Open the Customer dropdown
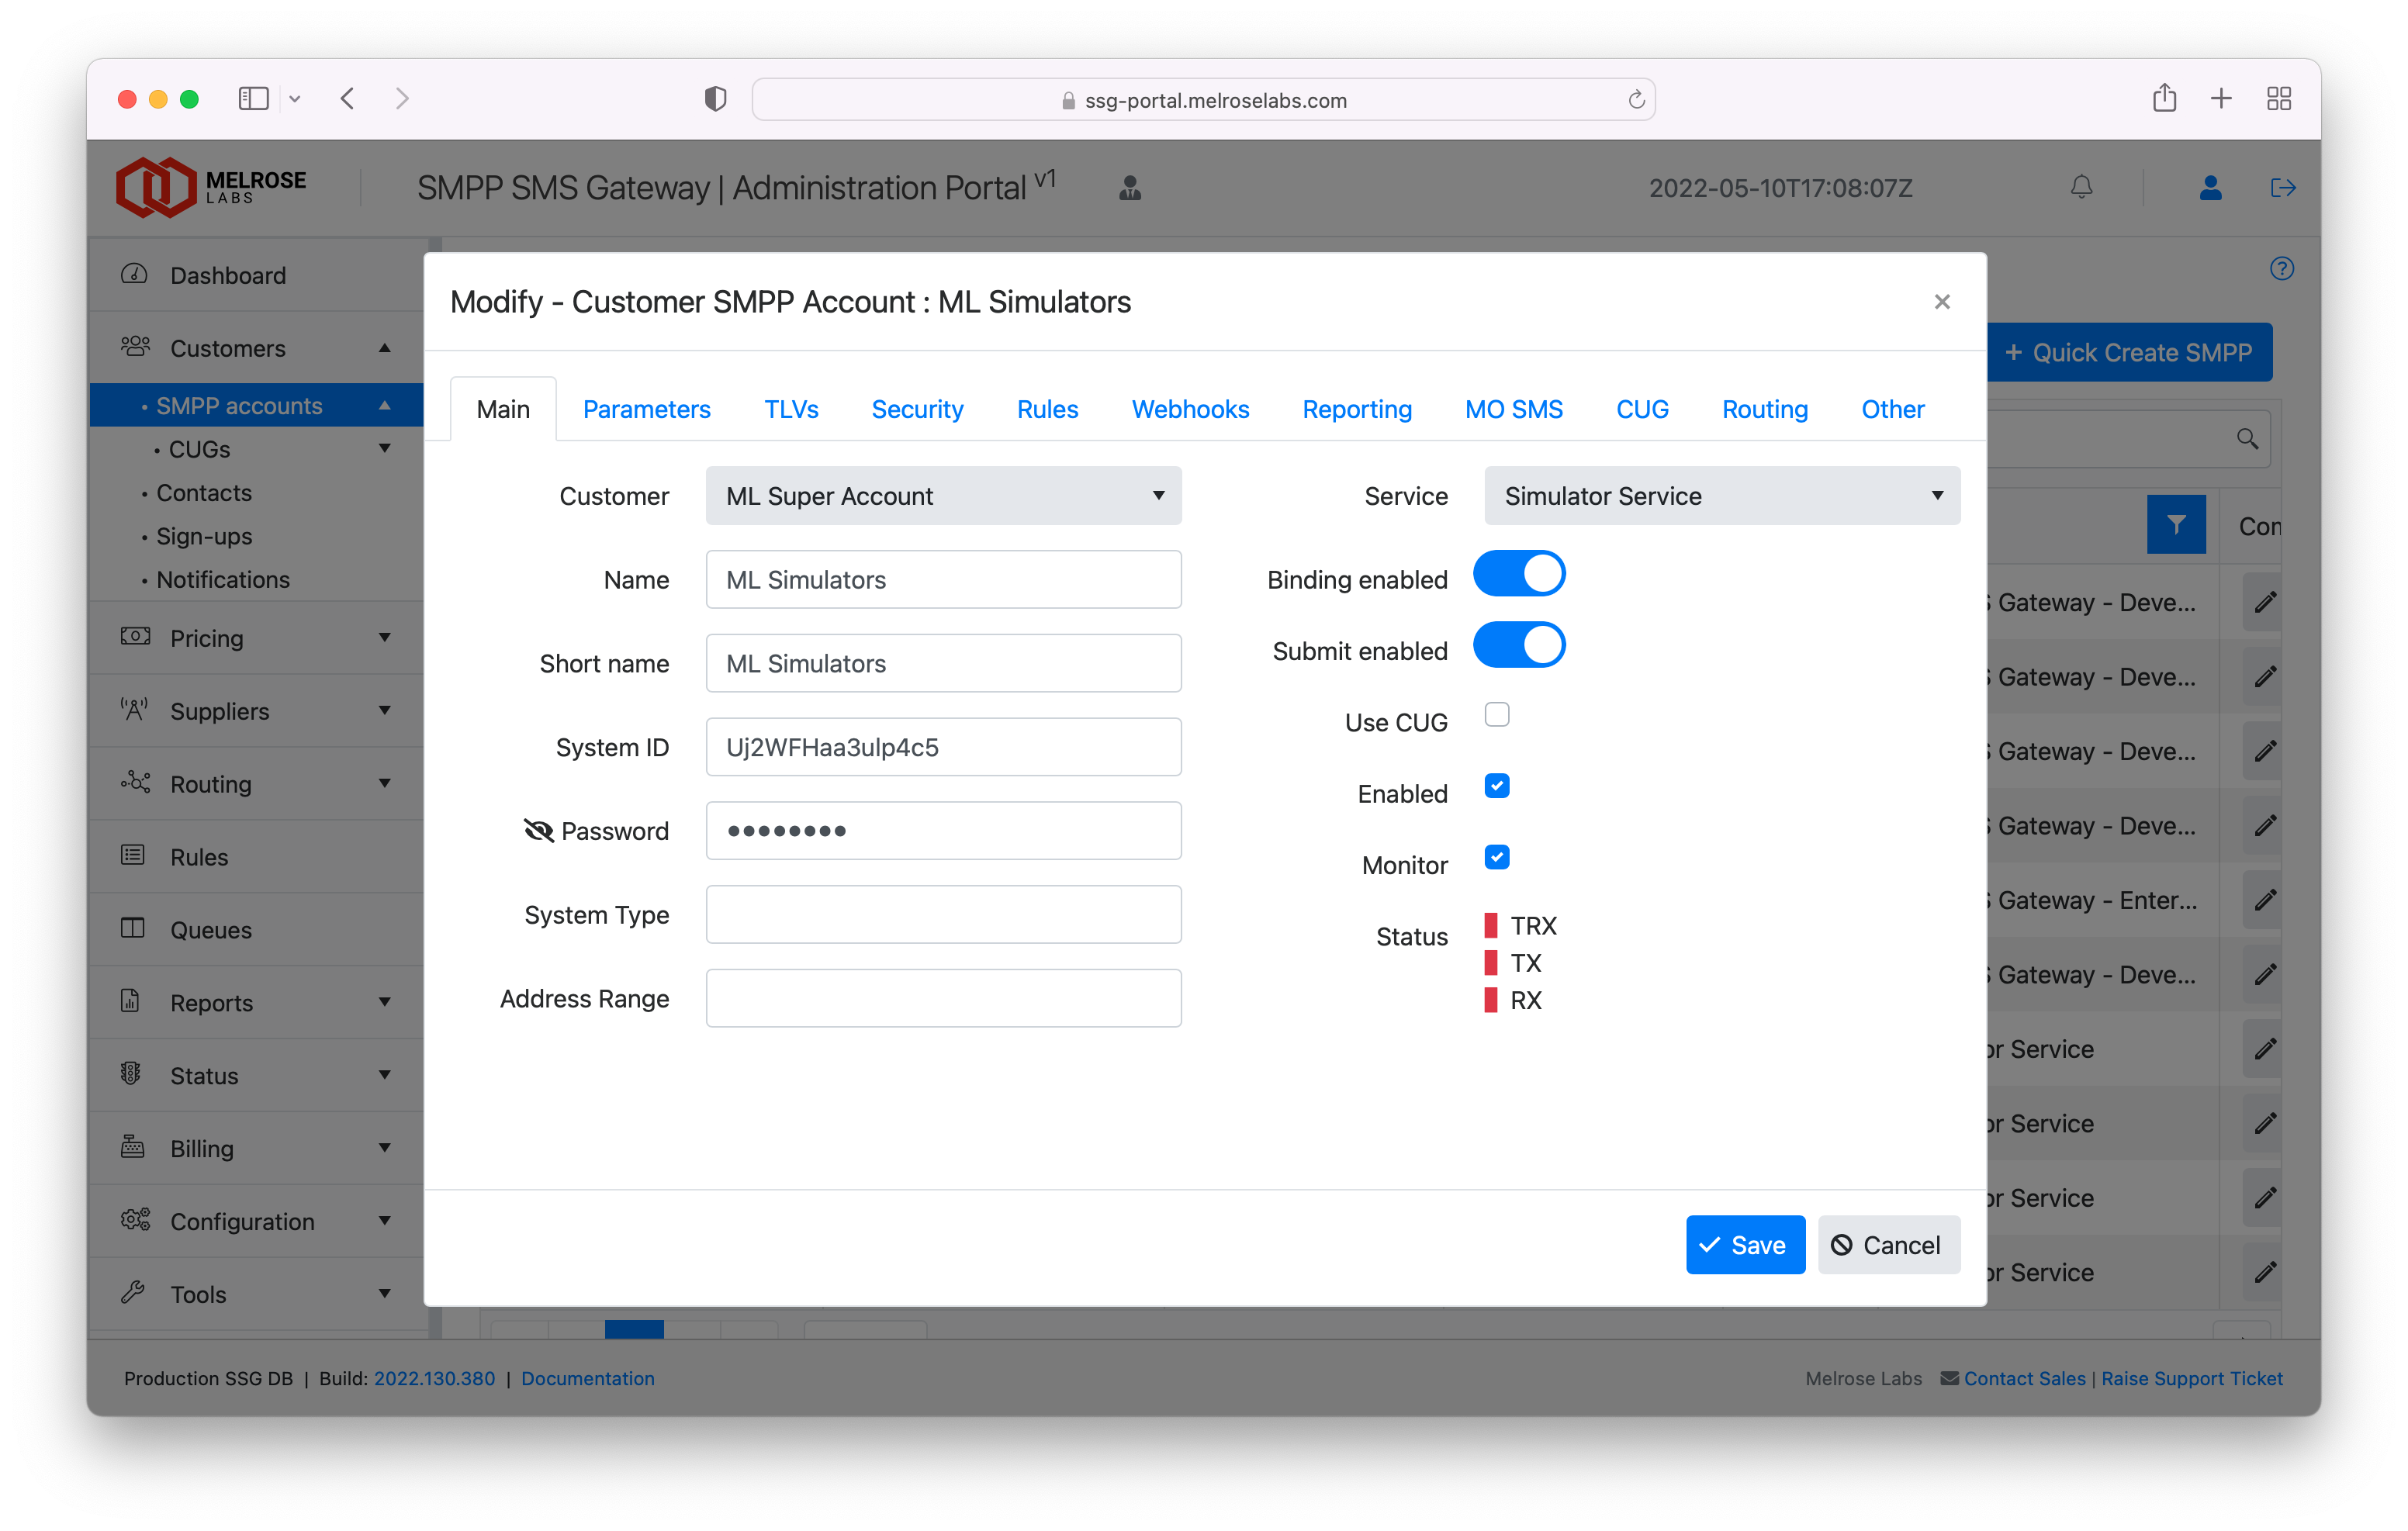This screenshot has width=2408, height=1531. (943, 496)
